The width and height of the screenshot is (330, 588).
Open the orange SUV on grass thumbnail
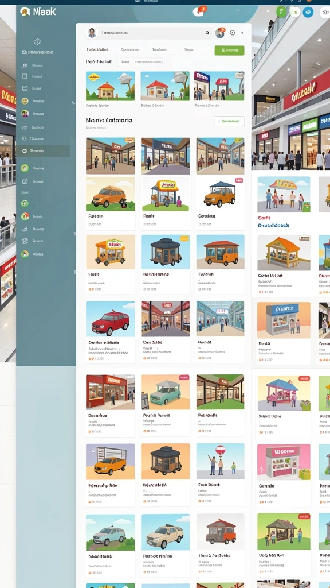pyautogui.click(x=111, y=194)
